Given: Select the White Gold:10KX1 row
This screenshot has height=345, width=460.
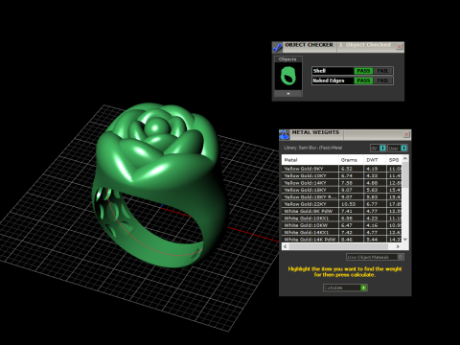Looking at the screenshot, I should [x=341, y=218].
